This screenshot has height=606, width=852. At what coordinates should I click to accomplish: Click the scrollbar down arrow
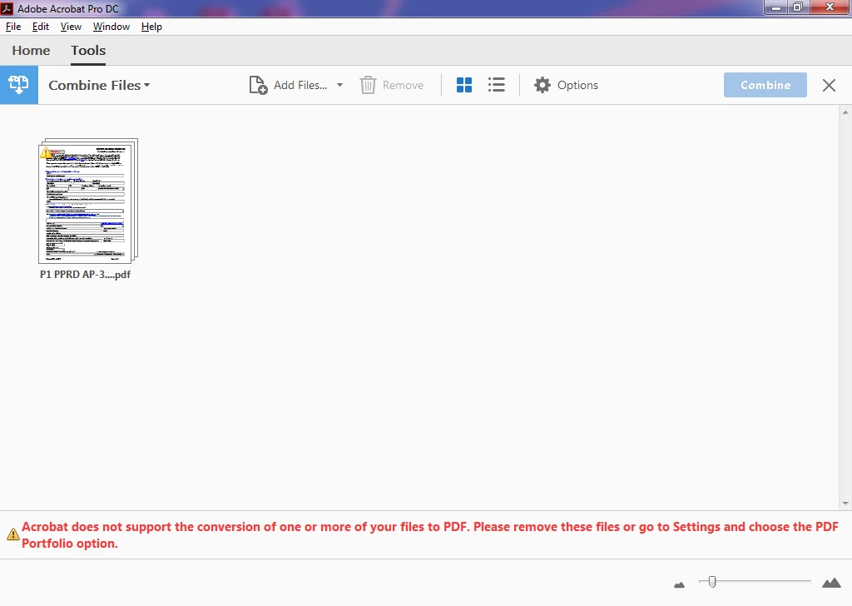845,503
